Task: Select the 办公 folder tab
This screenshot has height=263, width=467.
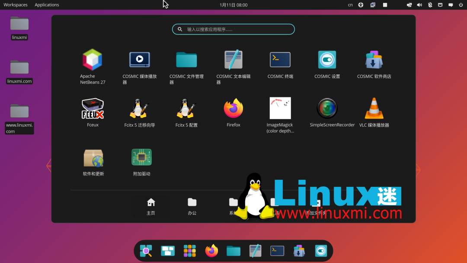Action: tap(192, 206)
